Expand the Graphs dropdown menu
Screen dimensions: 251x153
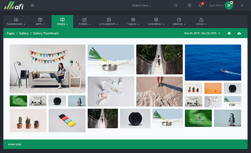(x=179, y=22)
